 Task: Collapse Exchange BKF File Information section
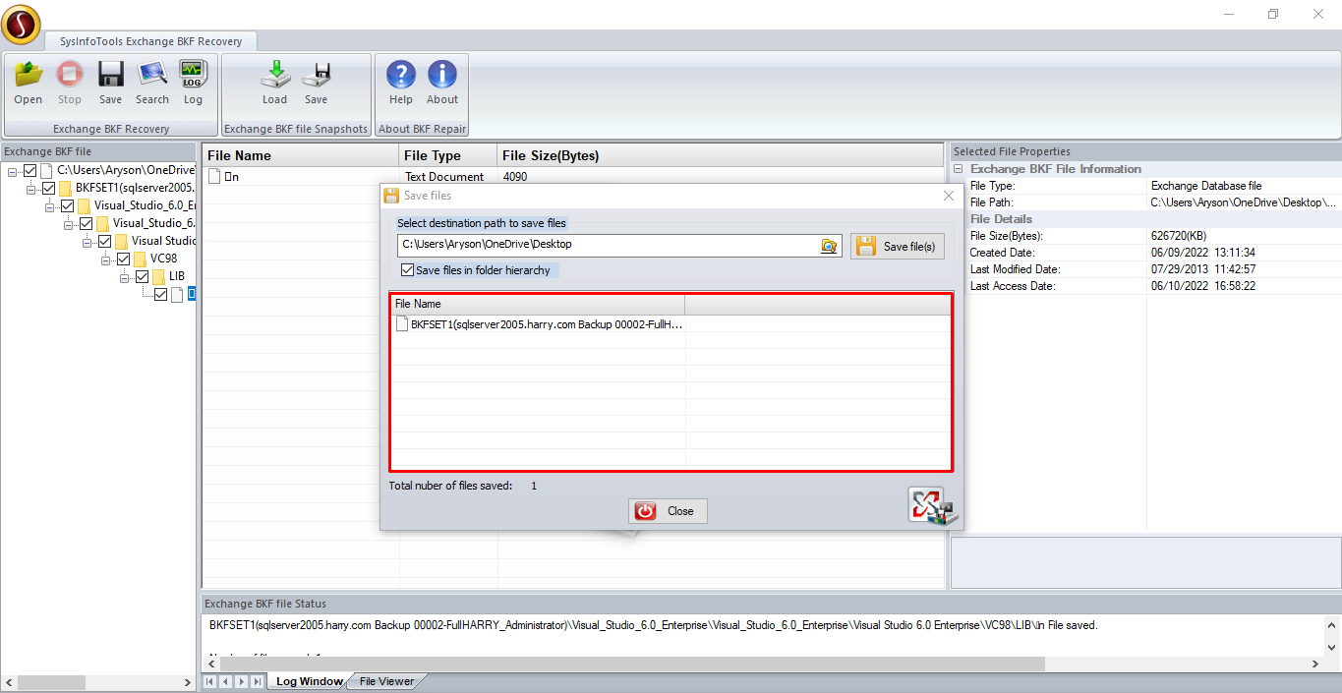[960, 169]
